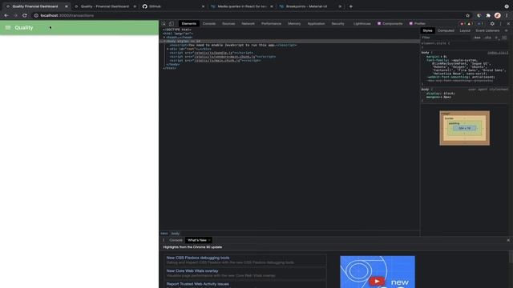This screenshot has height=288, width=513.
Task: Switch to Quality - Financial Dashboard second tab
Action: (105, 6)
